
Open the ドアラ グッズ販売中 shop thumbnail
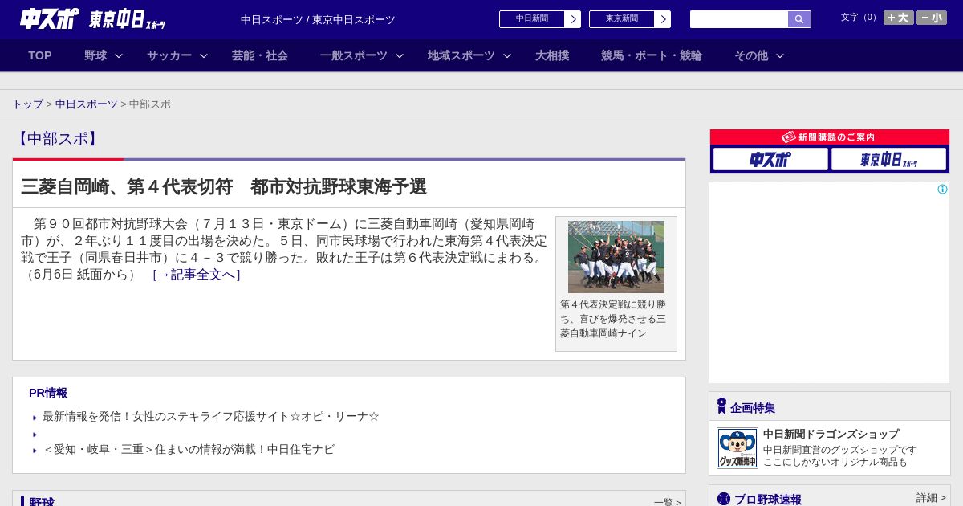click(x=737, y=448)
